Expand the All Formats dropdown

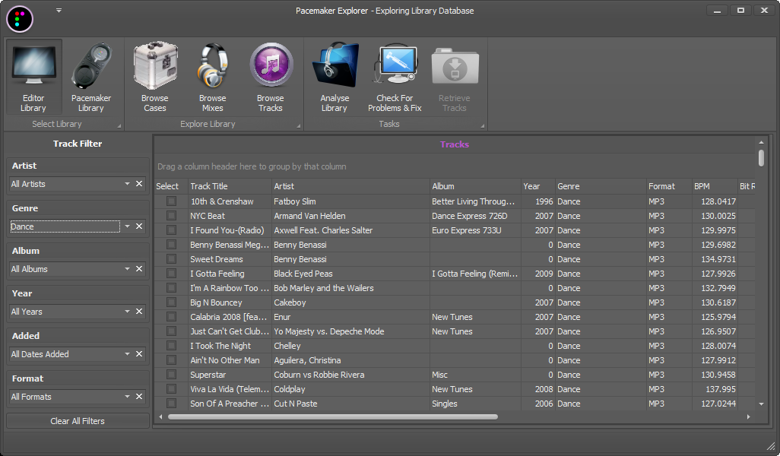pos(128,397)
